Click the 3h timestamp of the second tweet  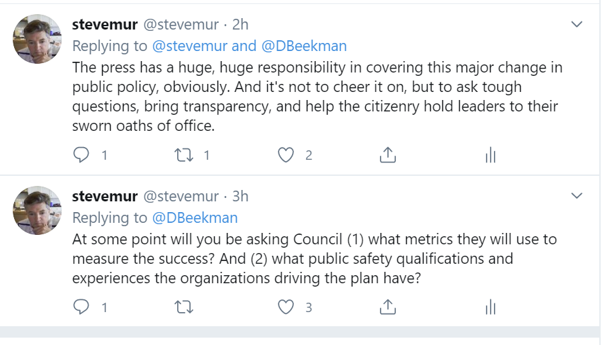[x=240, y=197]
